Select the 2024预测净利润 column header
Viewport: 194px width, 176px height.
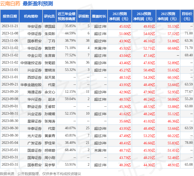point(144,16)
